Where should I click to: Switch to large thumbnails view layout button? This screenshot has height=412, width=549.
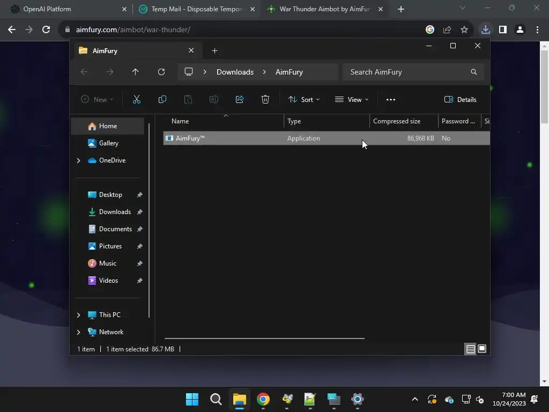tap(482, 349)
